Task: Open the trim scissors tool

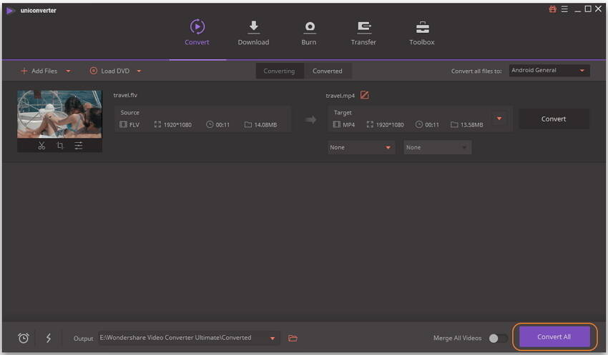Action: tap(41, 146)
